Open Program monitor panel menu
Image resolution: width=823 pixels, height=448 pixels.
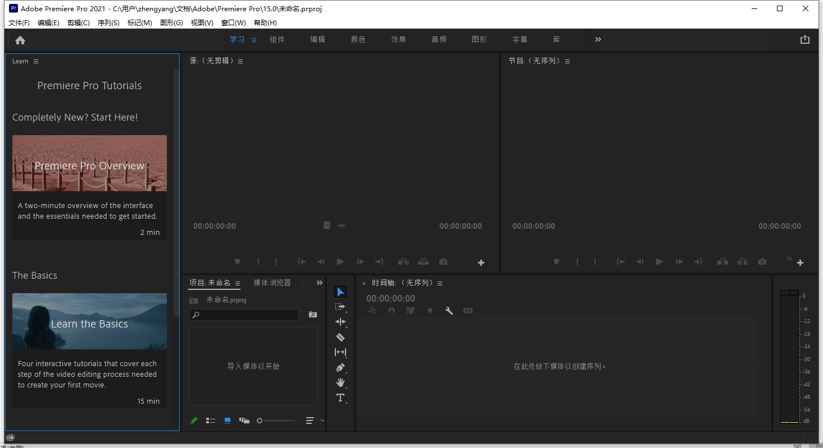coord(567,61)
